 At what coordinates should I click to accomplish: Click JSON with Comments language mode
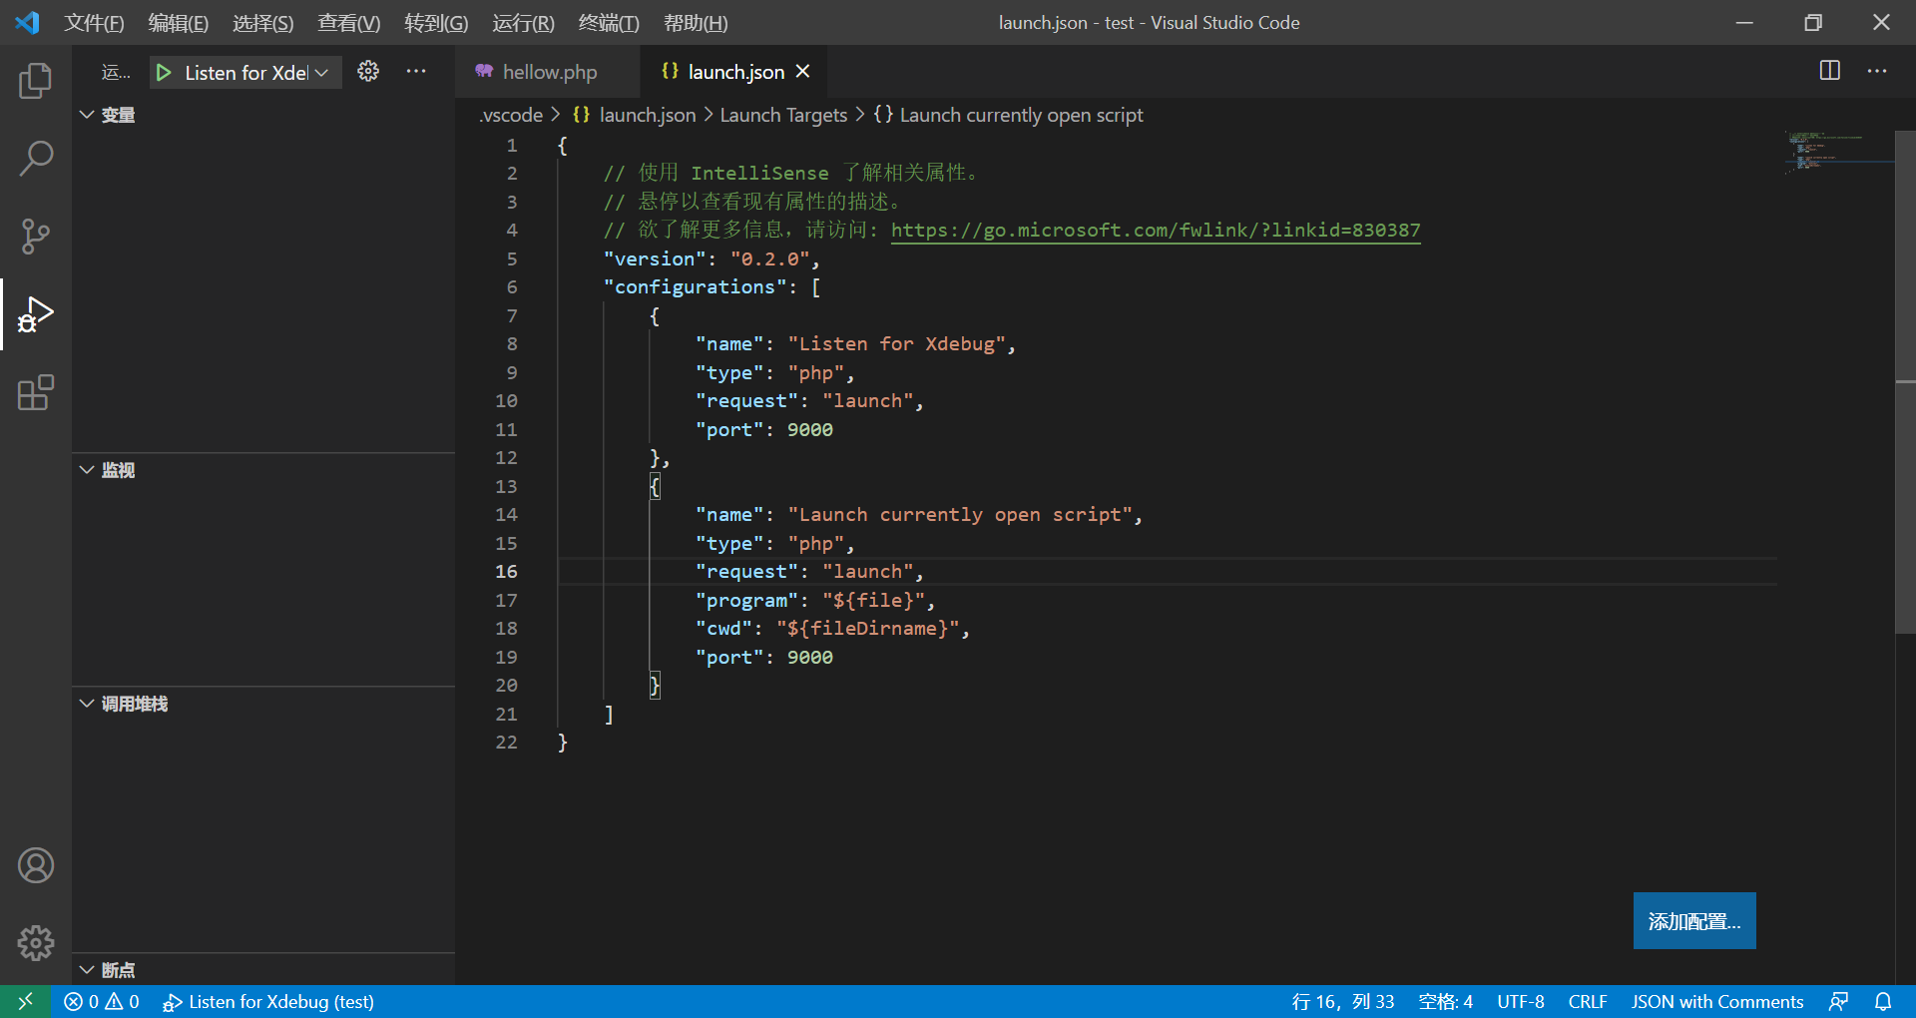1716,1001
